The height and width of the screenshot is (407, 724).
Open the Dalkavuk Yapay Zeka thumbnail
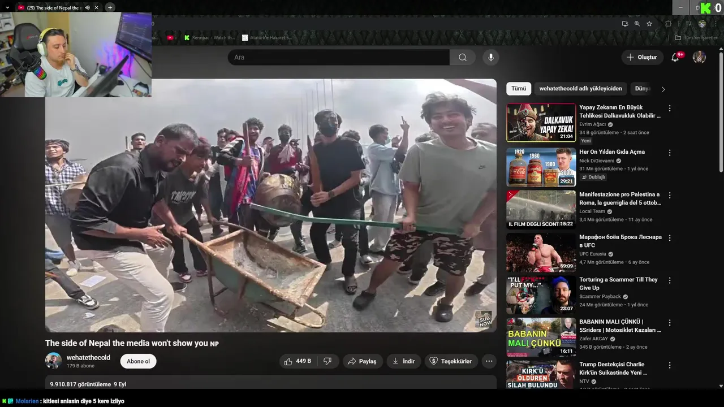tap(541, 122)
